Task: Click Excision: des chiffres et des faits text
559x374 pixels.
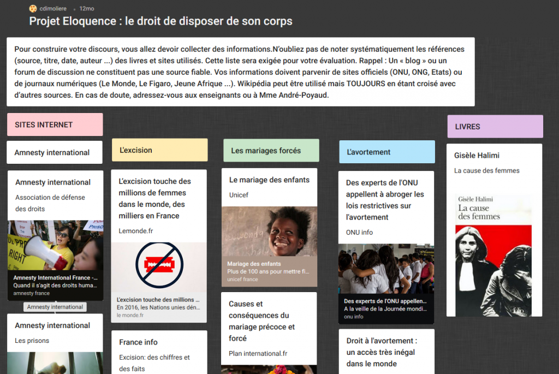Action: pos(154,363)
